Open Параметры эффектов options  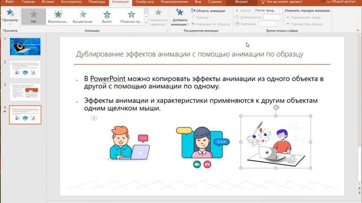[x=158, y=17]
